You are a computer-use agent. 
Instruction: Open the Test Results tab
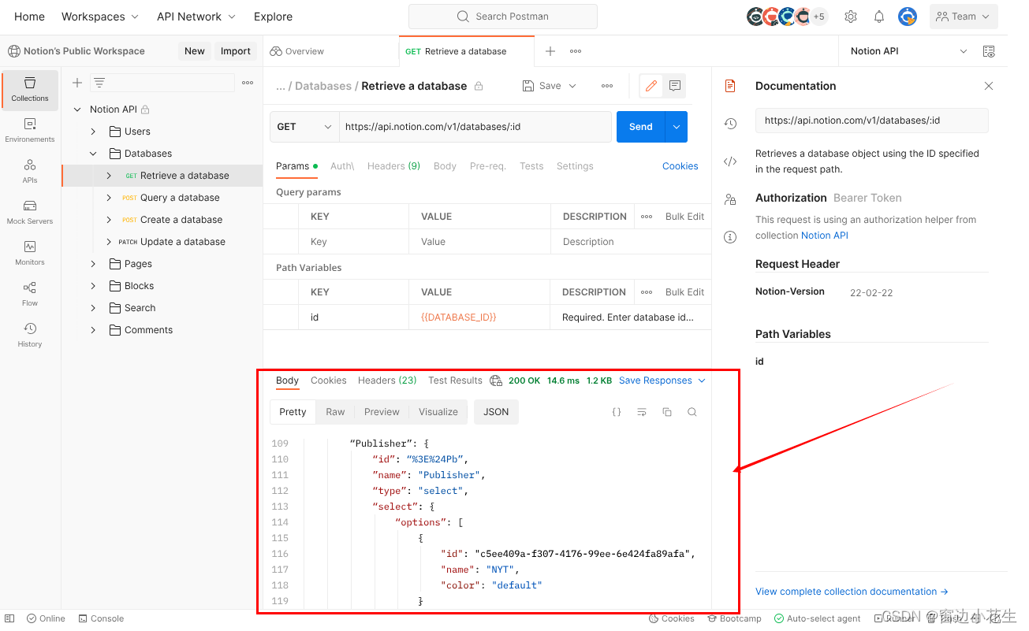tap(455, 380)
